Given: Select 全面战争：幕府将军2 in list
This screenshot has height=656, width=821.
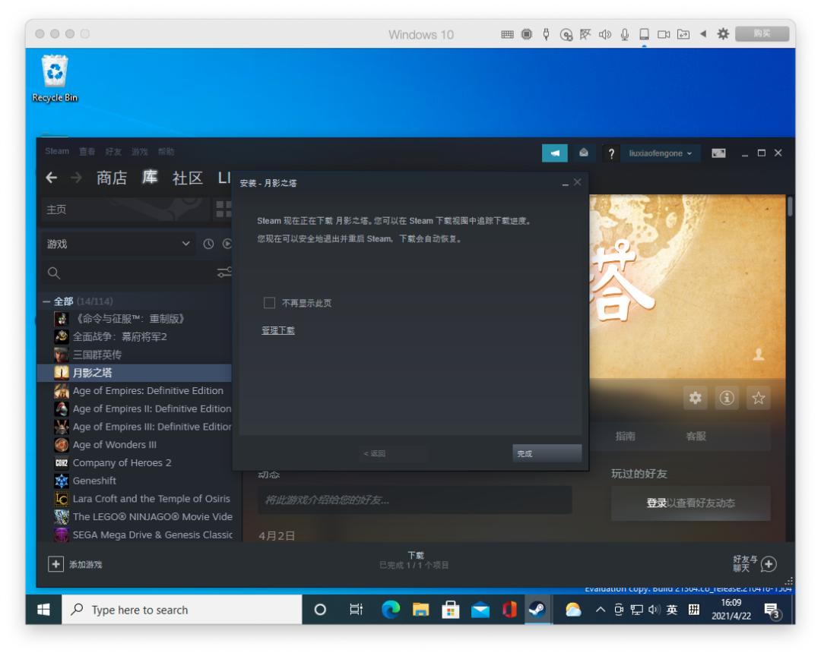Looking at the screenshot, I should click(135, 336).
